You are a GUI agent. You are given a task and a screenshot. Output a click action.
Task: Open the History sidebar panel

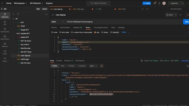(5, 59)
